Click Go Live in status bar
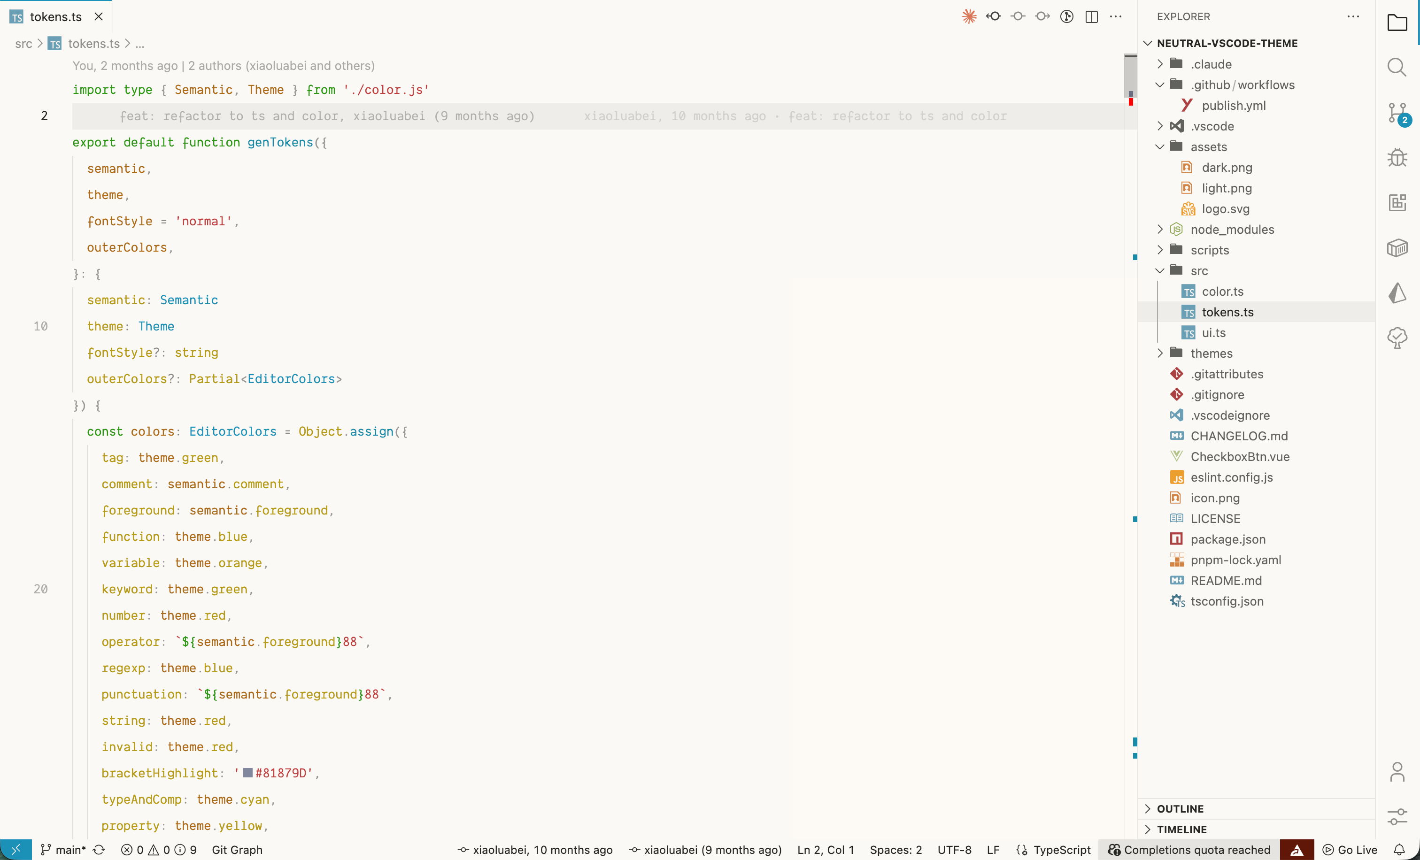 (1350, 850)
